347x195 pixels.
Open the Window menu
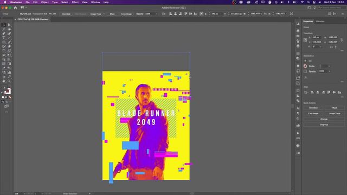coord(95,2)
